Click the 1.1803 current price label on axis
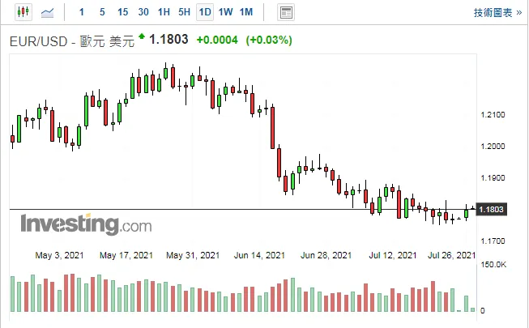This screenshot has height=328, width=529. click(491, 210)
